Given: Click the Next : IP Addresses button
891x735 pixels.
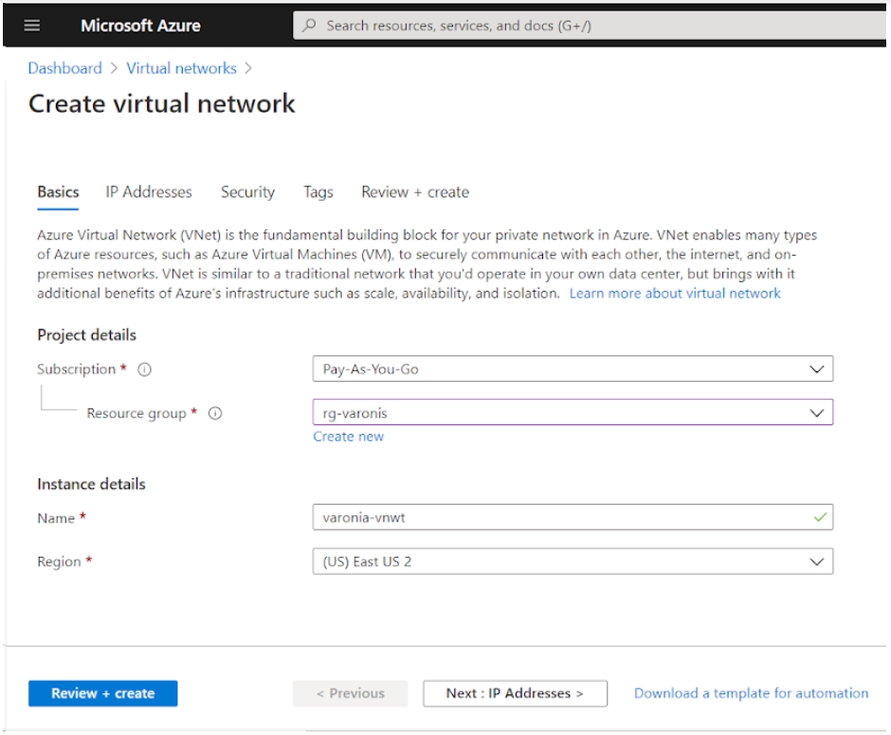Looking at the screenshot, I should coord(515,693).
